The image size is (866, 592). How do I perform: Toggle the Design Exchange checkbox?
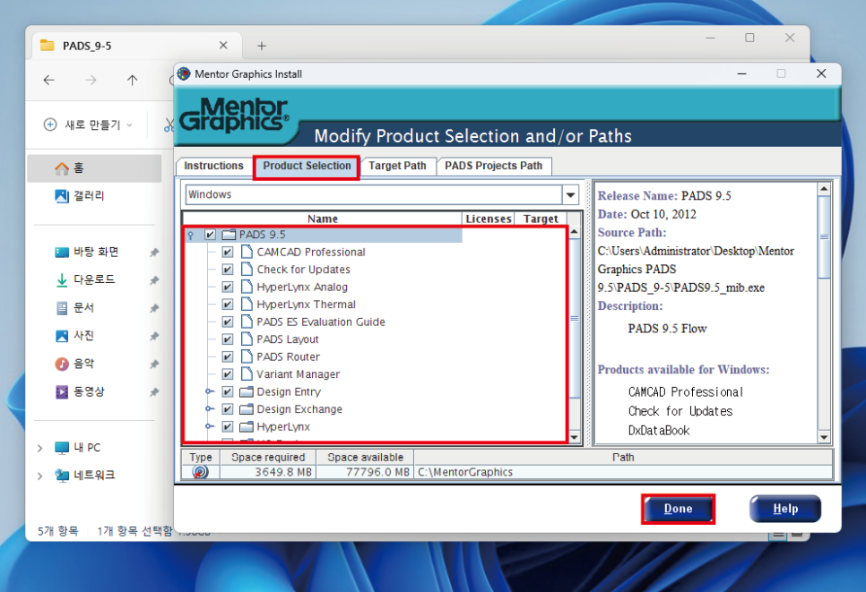pyautogui.click(x=228, y=409)
